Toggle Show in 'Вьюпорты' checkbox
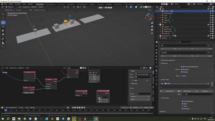This screenshot has width=215, height=121. [181, 70]
